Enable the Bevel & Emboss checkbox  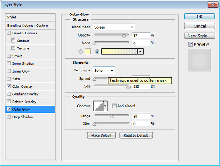(x=9, y=33)
